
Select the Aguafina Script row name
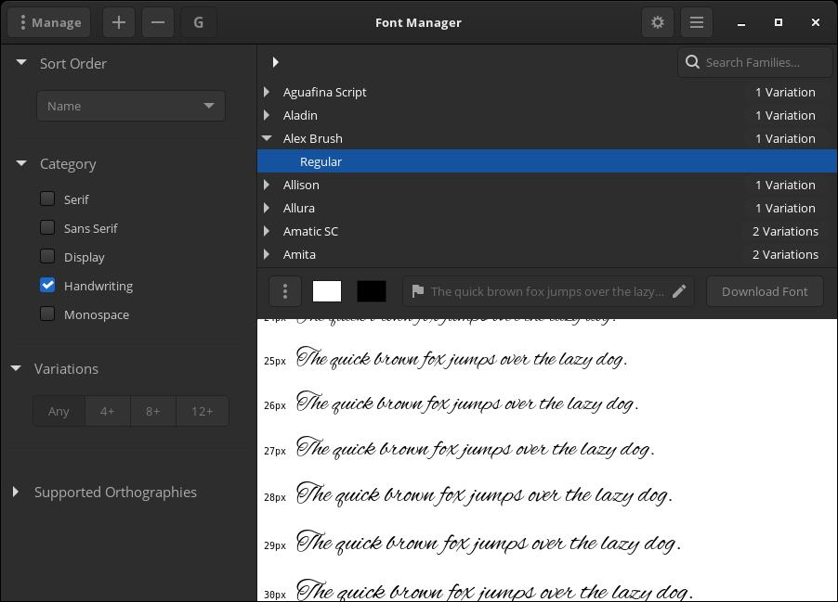(x=325, y=92)
